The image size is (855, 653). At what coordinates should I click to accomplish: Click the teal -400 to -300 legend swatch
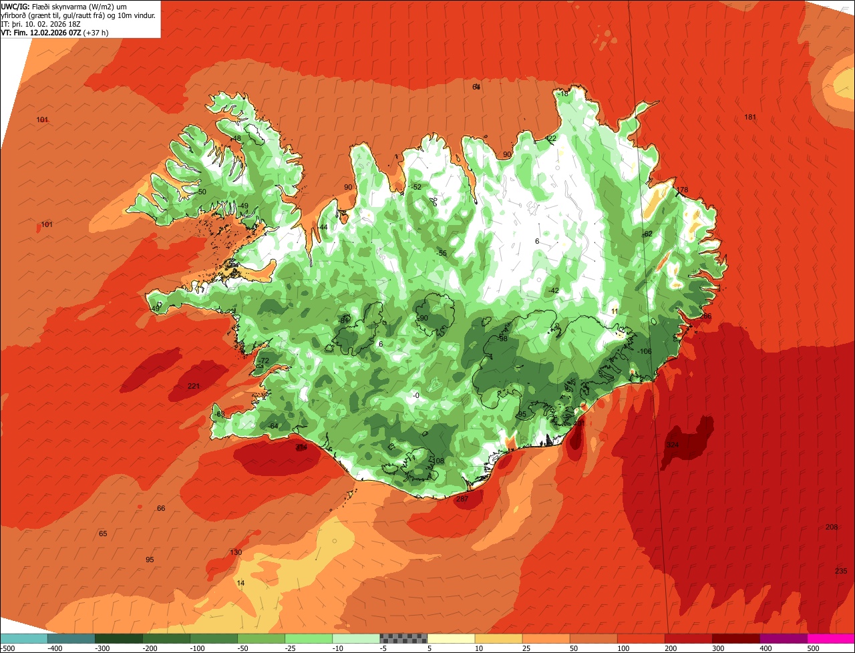click(71, 638)
